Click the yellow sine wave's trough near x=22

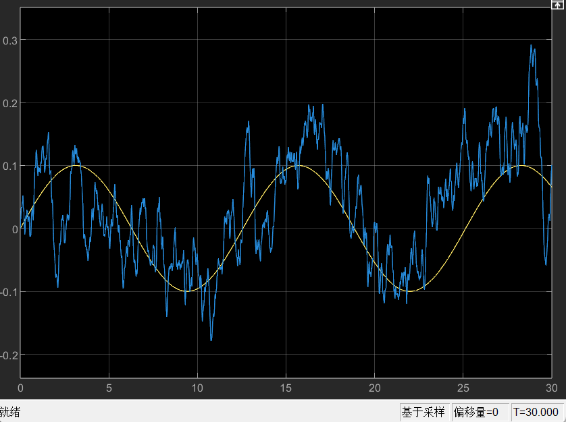click(x=409, y=291)
